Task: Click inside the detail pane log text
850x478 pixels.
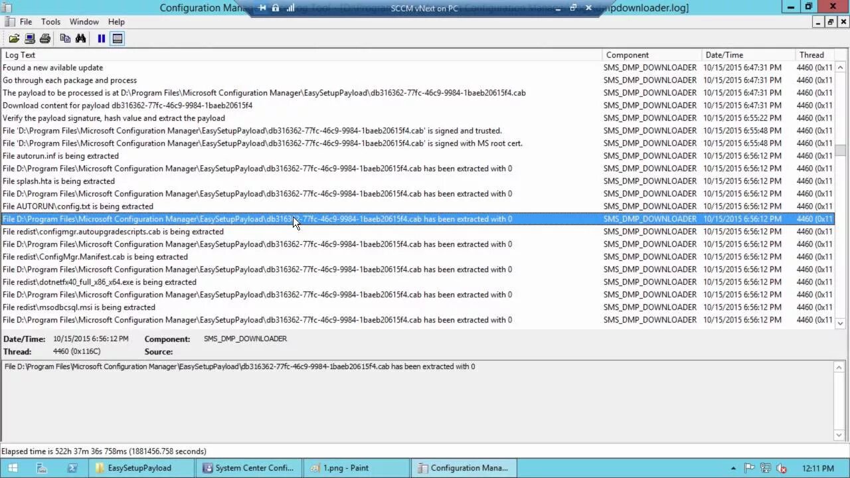Action: coord(240,366)
